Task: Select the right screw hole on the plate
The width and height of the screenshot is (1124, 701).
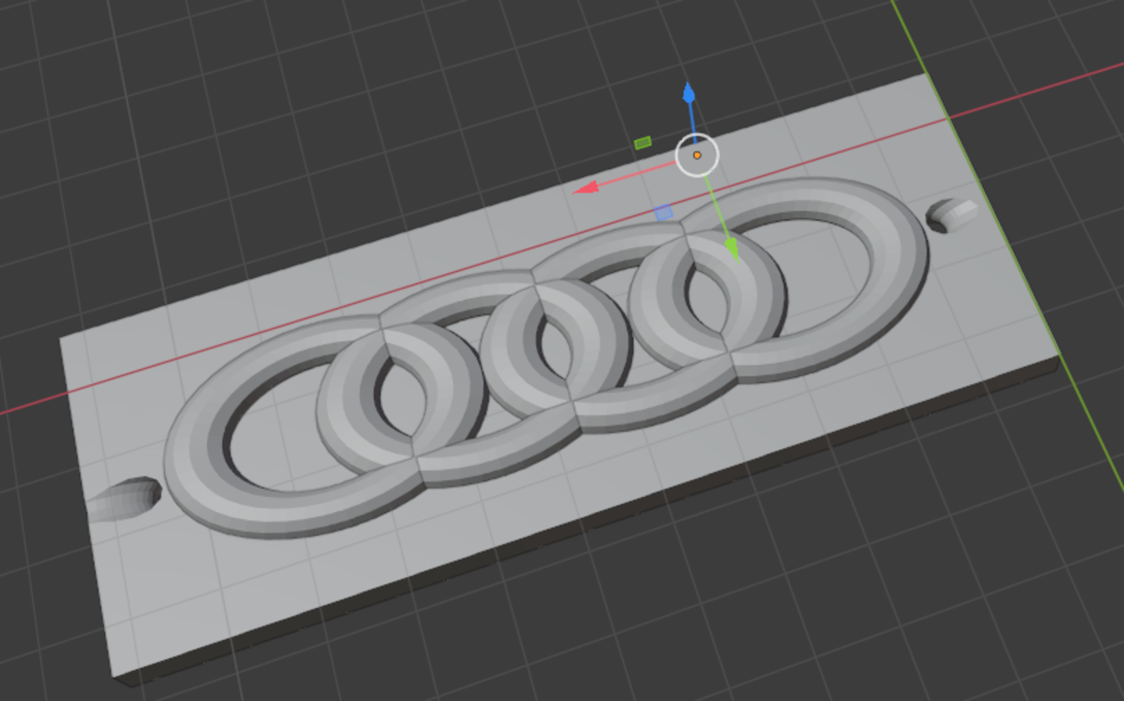Action: click(951, 214)
